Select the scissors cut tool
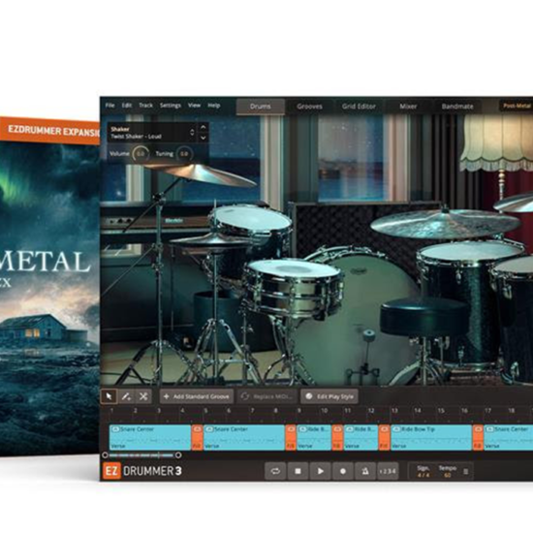The height and width of the screenshot is (533, 533). [143, 396]
